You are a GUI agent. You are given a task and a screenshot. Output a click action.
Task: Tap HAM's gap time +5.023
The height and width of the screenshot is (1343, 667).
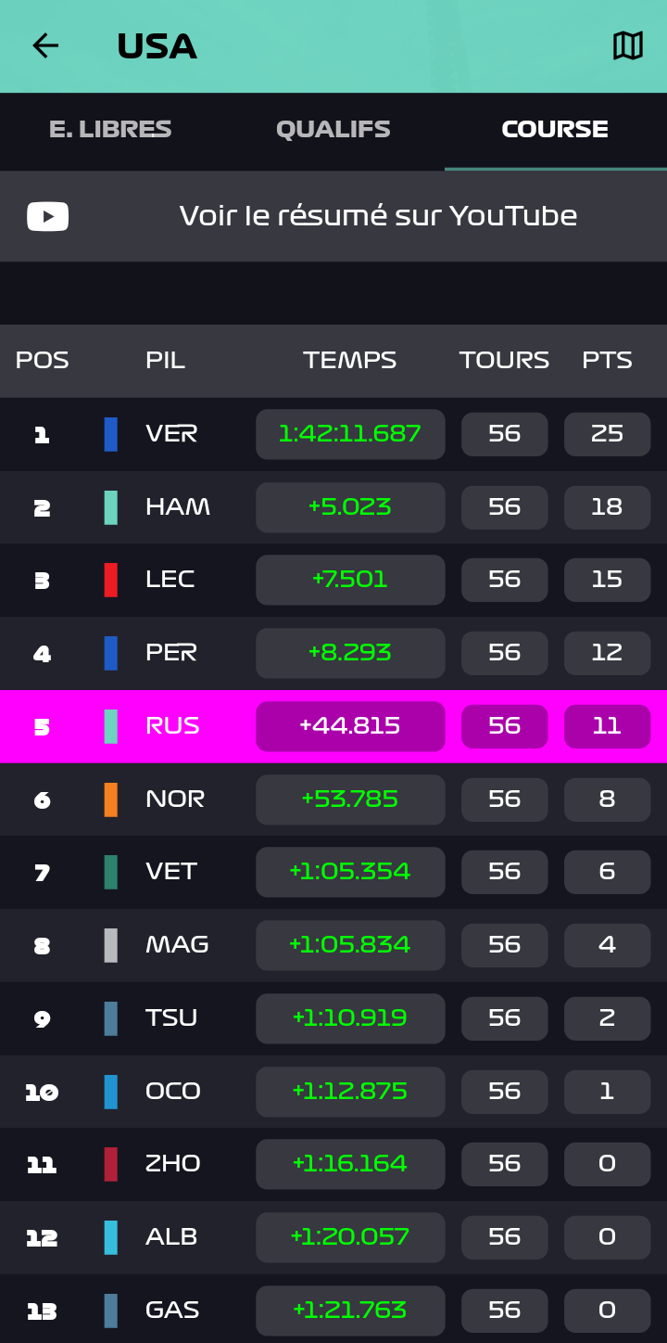point(350,507)
